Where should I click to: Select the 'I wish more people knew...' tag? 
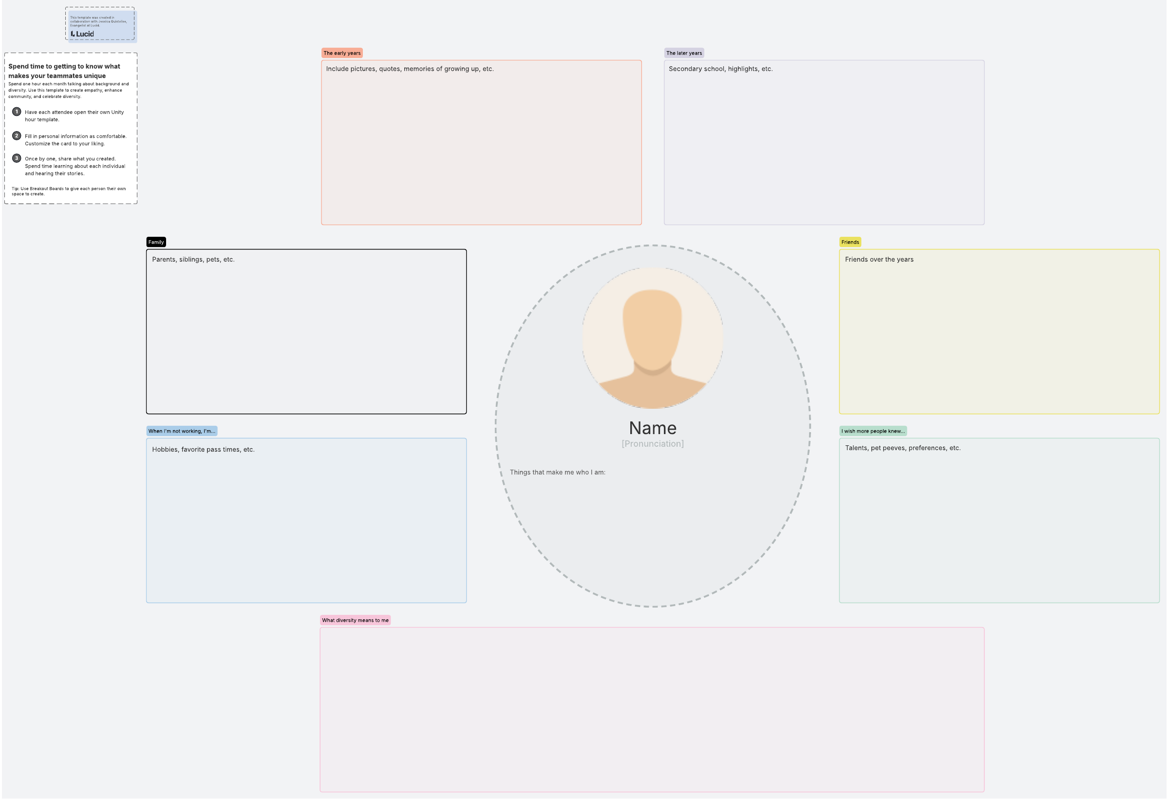[x=872, y=431]
